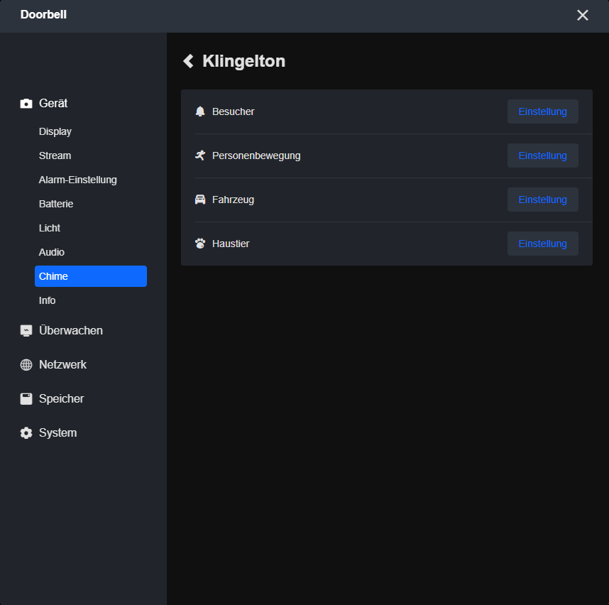Screen dimensions: 609x605
Task: Expand the Überwachen section
Action: click(x=71, y=331)
